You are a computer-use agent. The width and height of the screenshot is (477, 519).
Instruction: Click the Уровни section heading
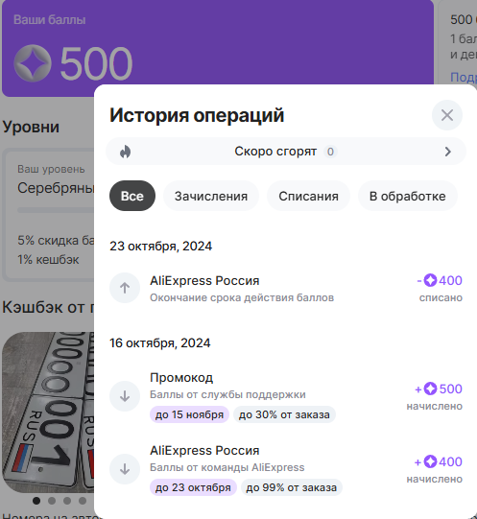point(31,127)
